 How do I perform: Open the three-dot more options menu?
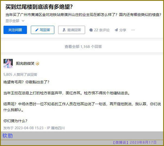click(133, 30)
